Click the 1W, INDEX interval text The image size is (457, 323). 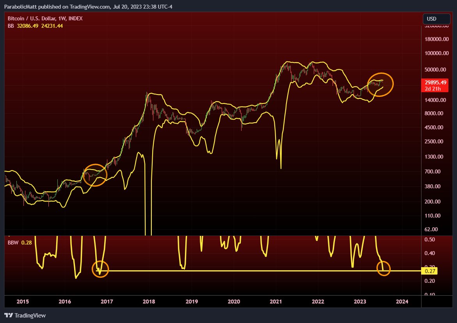click(70, 18)
